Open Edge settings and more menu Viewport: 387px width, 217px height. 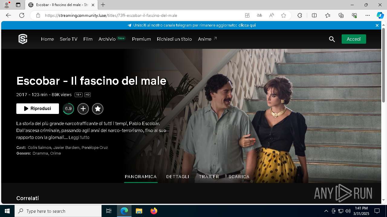point(368,15)
